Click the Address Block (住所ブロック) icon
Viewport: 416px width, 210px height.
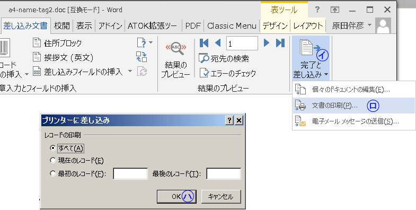(37, 43)
